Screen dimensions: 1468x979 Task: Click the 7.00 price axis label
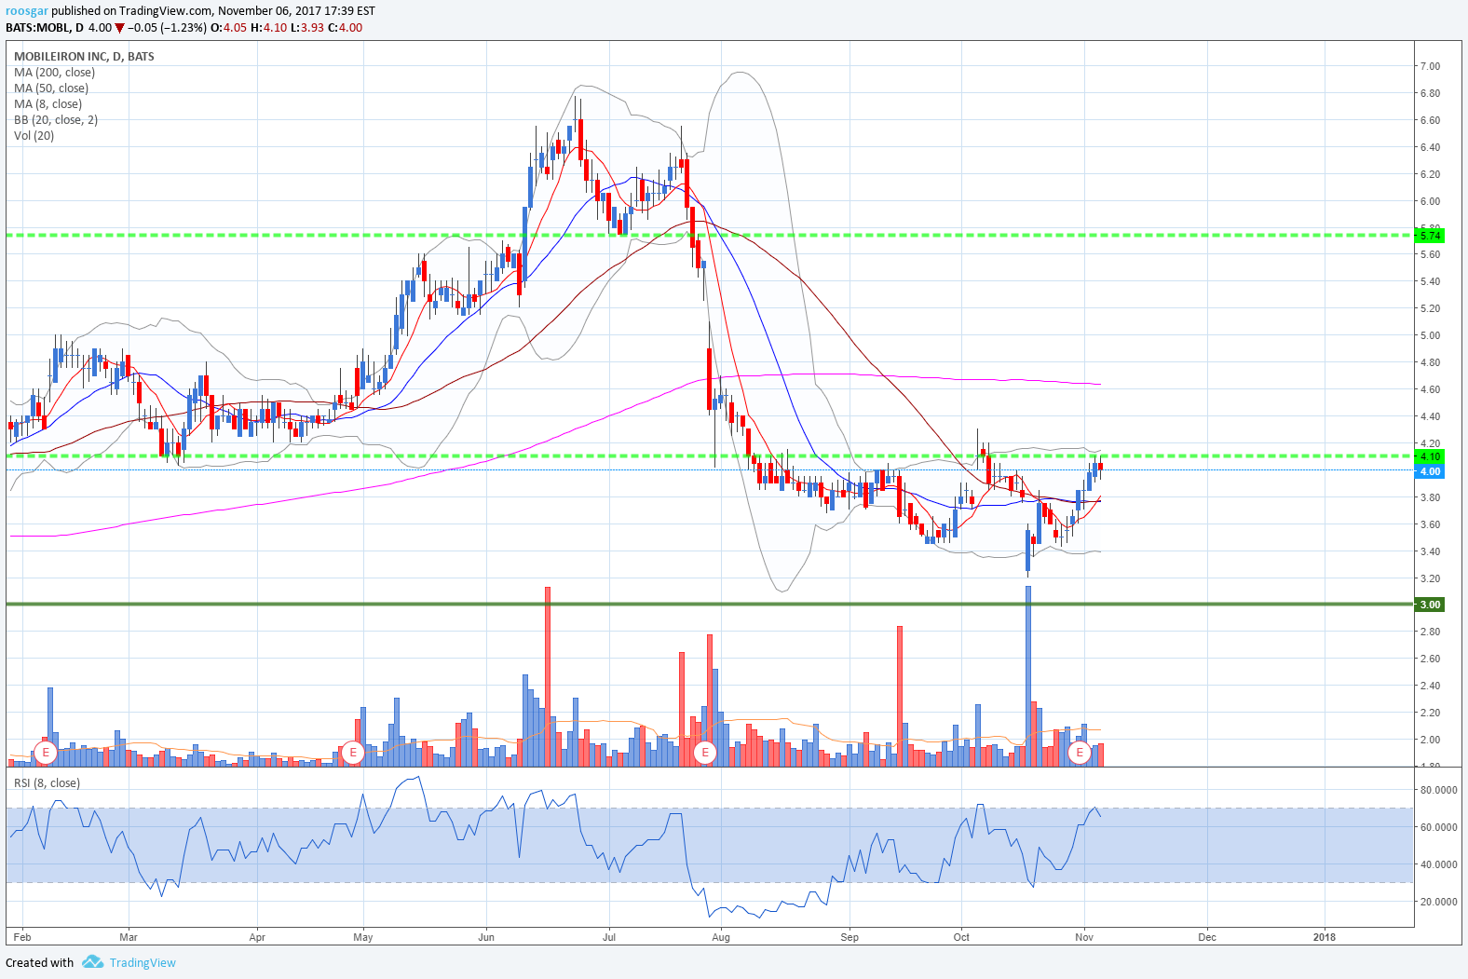(1430, 66)
